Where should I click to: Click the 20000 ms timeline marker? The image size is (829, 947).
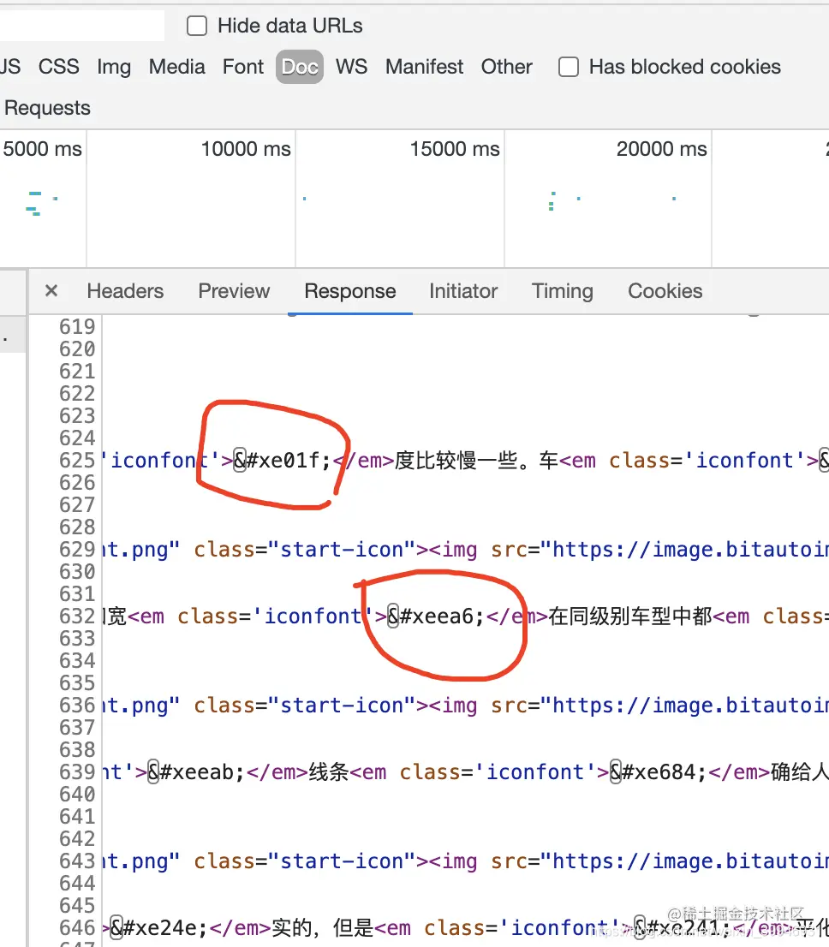point(662,149)
